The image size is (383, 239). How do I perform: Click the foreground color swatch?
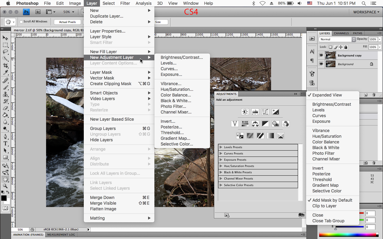[4, 198]
